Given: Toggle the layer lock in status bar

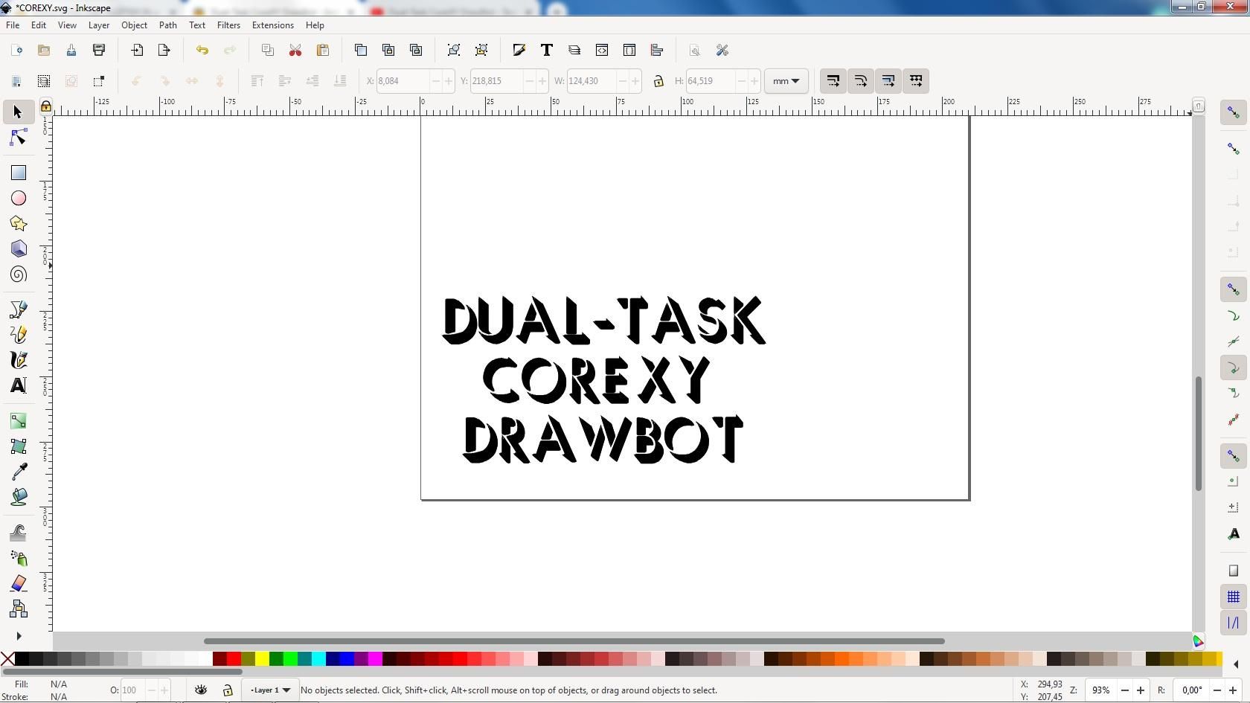Looking at the screenshot, I should point(228,690).
